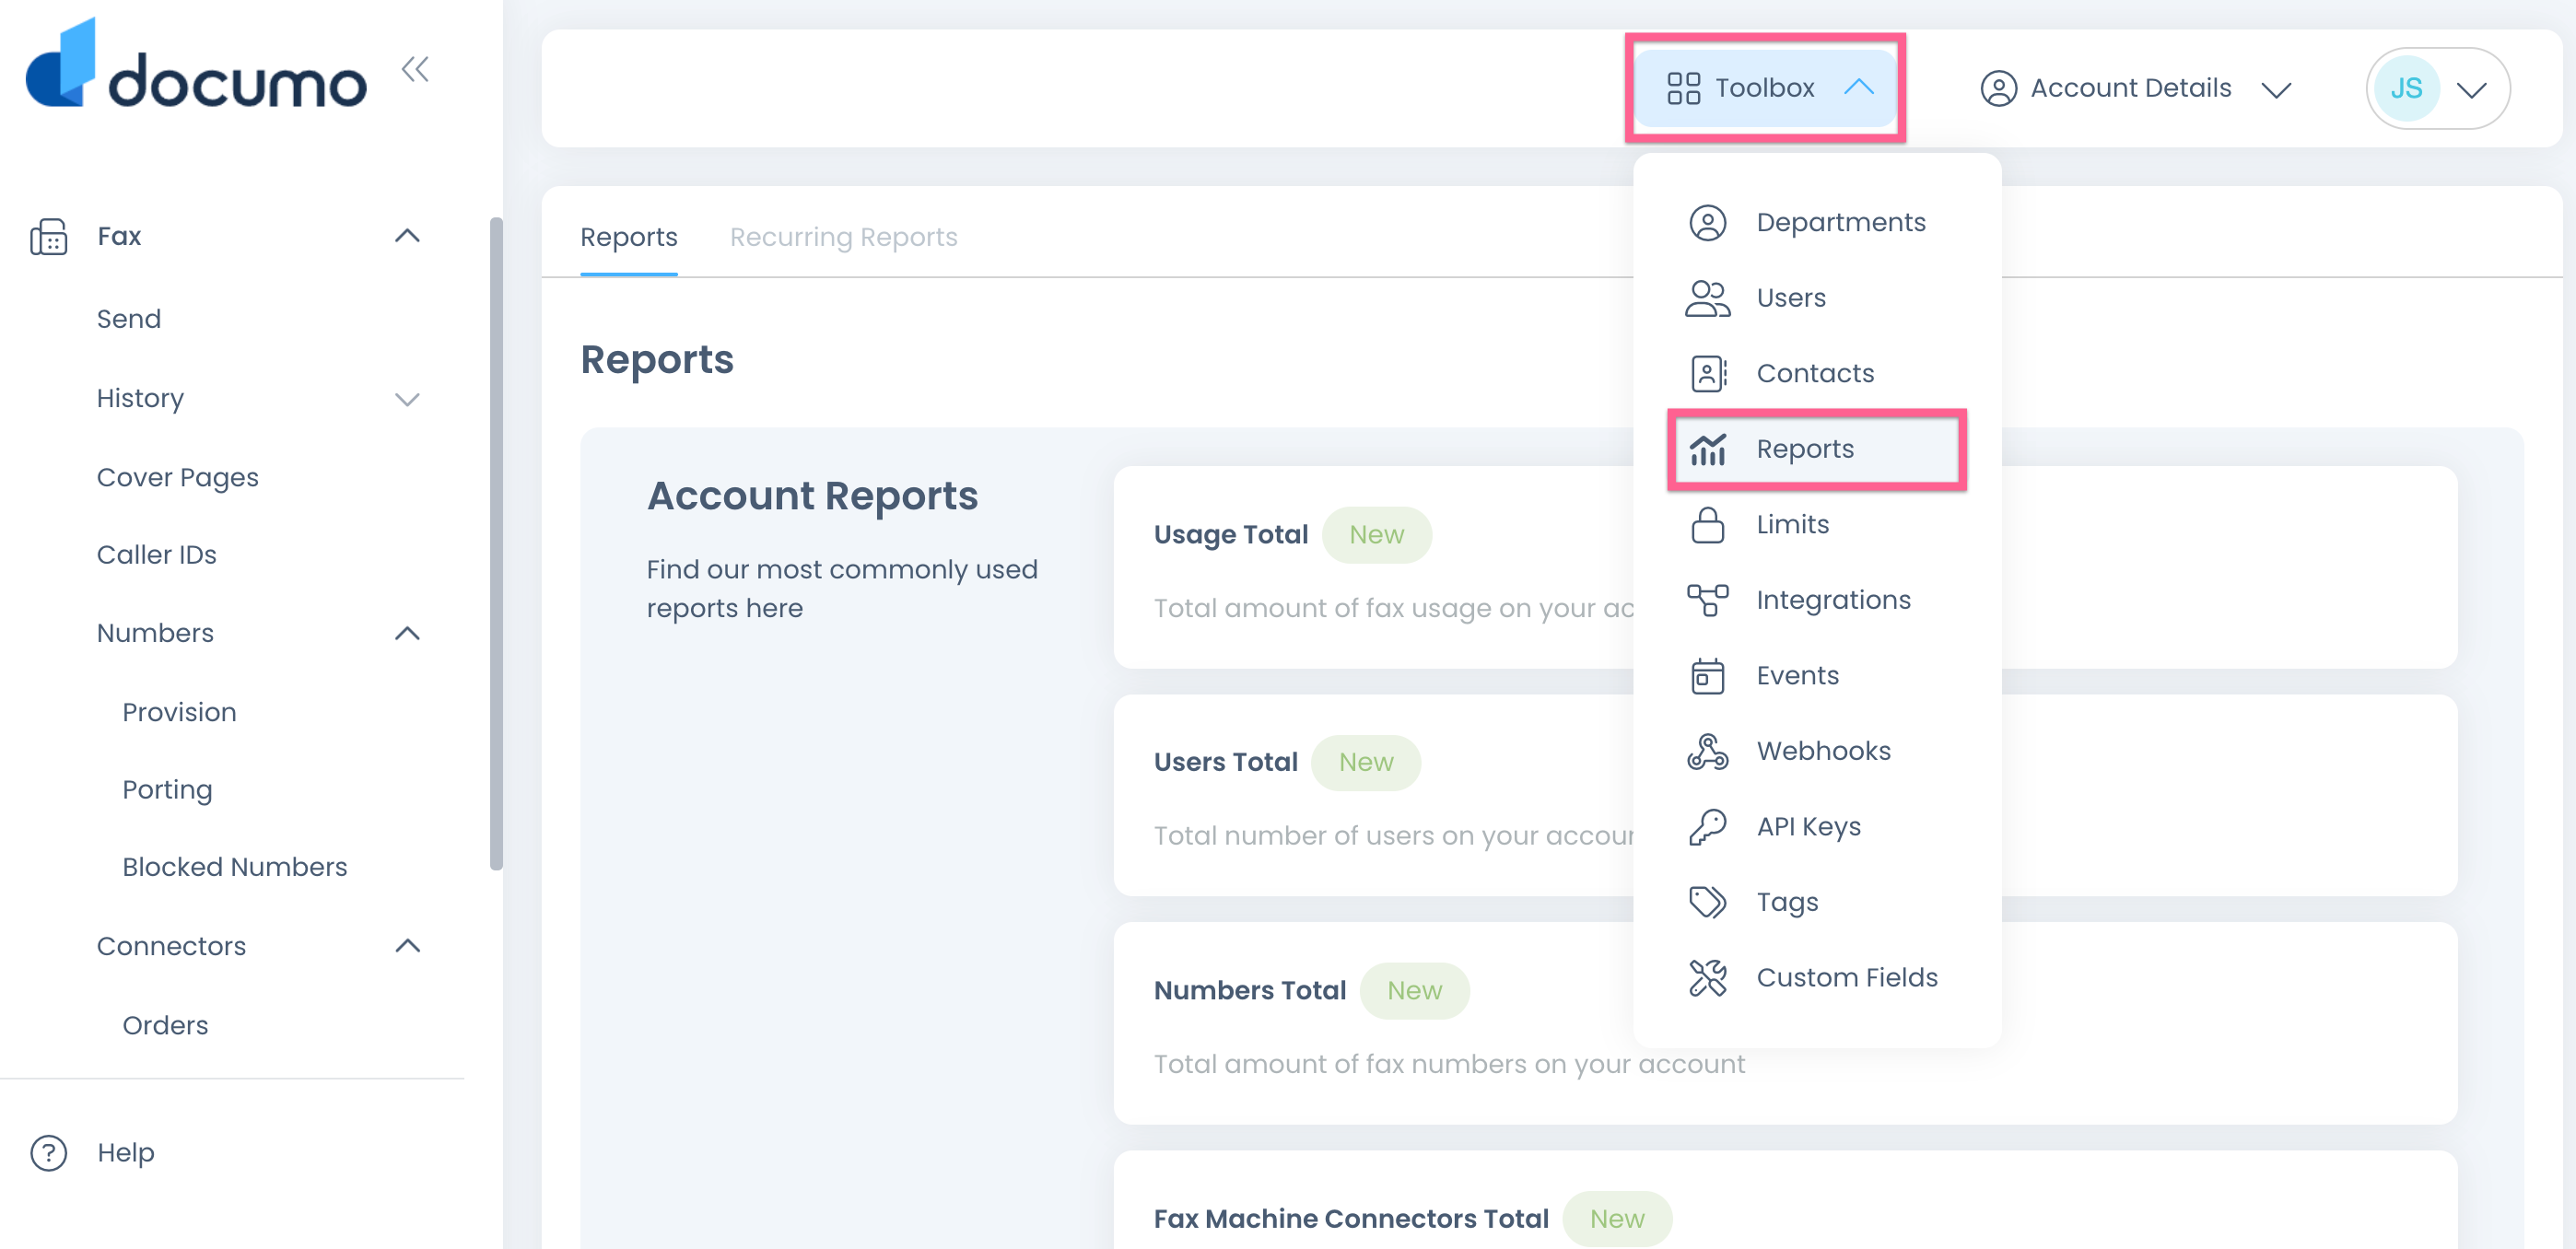
Task: Click the sidebar vertical scrollbar
Action: click(x=496, y=543)
